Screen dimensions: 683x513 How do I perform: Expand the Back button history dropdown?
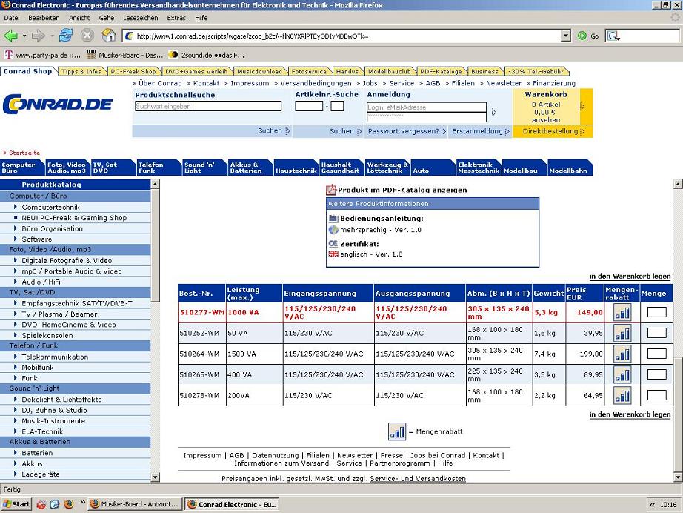24,36
